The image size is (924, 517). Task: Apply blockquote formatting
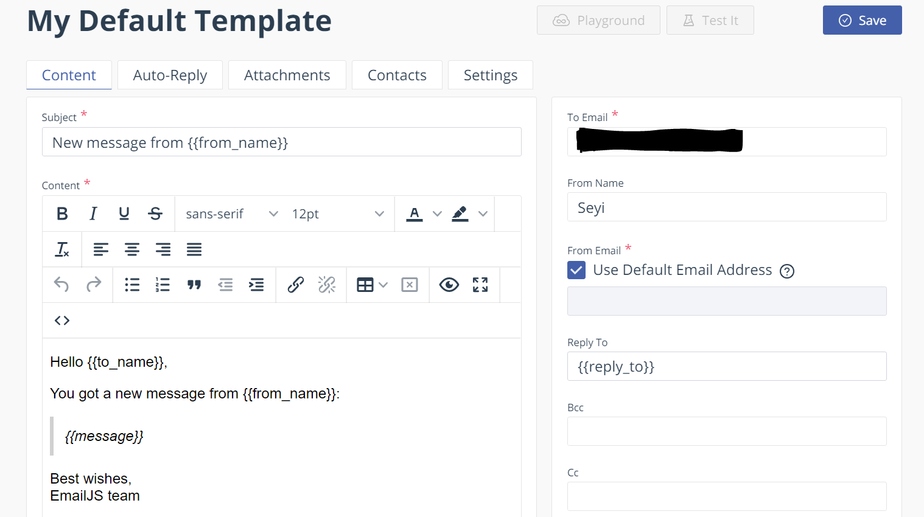(194, 284)
